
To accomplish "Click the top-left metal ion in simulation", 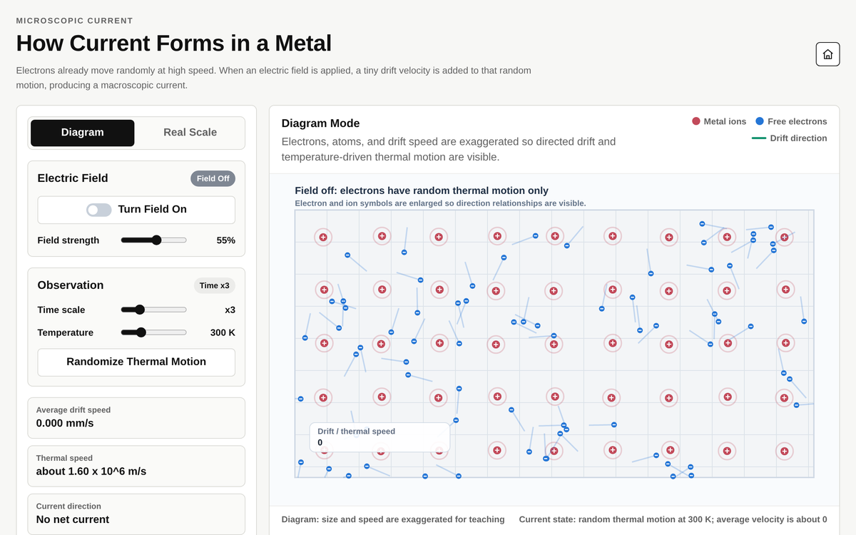I will coord(323,237).
